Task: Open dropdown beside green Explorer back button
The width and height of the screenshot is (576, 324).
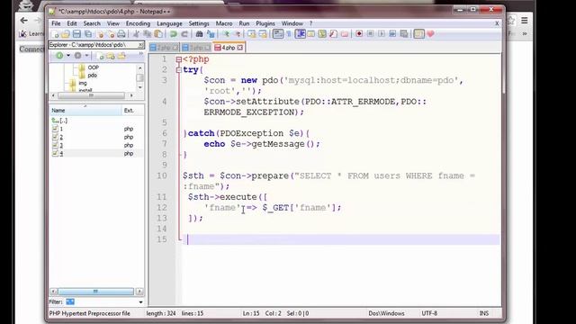Action: click(68, 56)
